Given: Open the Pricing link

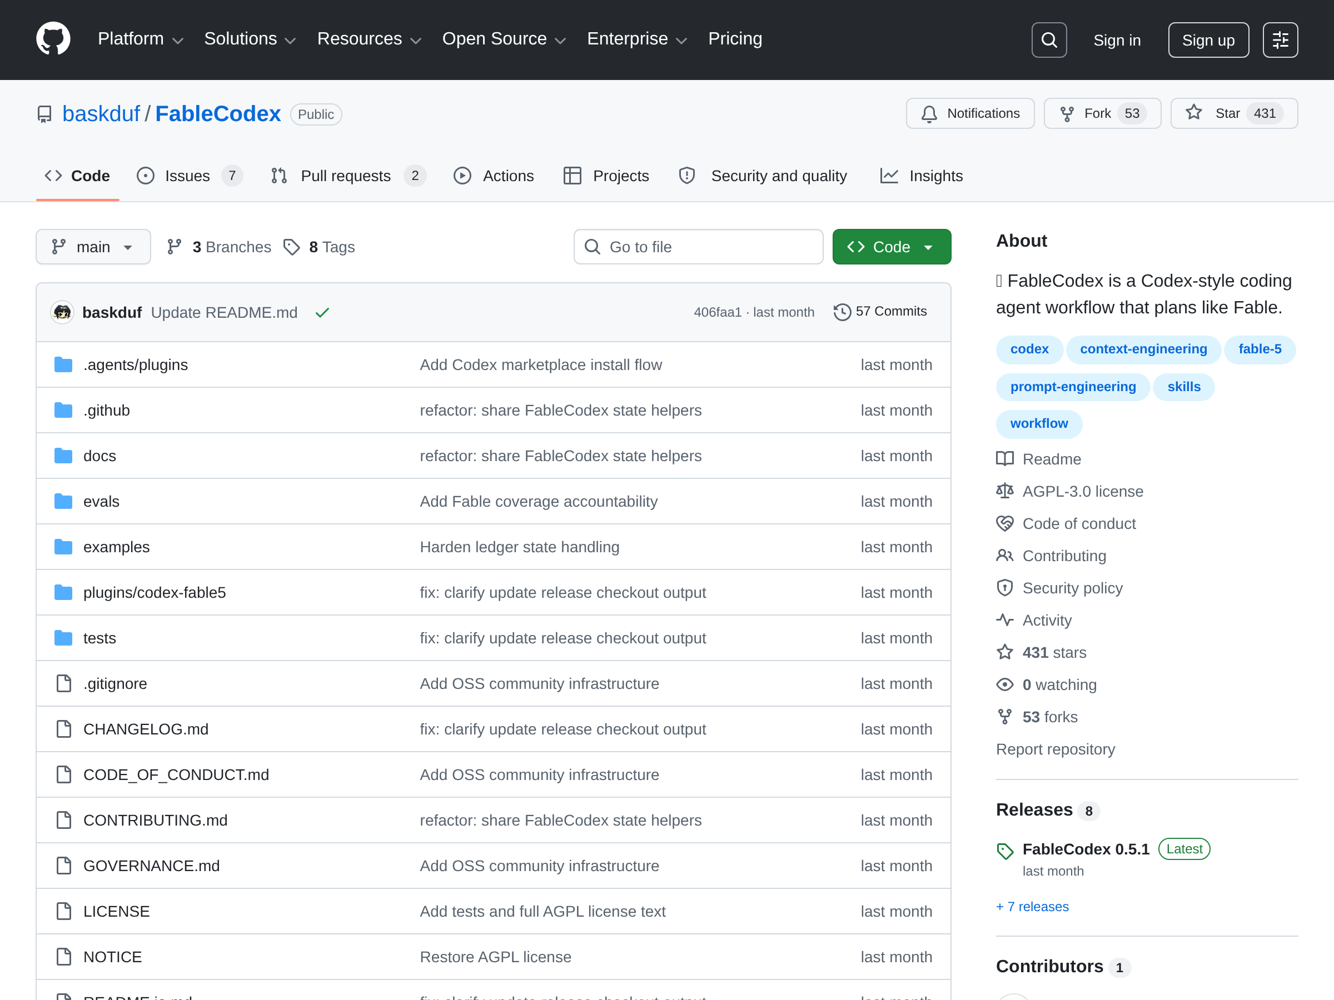Looking at the screenshot, I should (x=735, y=39).
